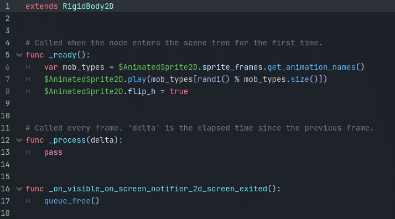Place cursor on the true keyword

tap(179, 91)
